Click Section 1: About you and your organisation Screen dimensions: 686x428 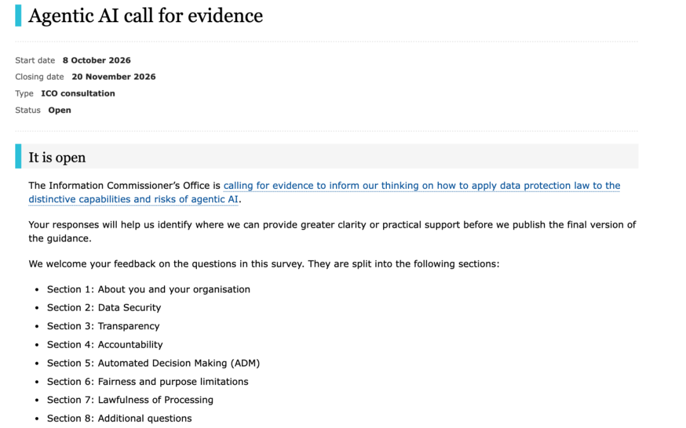(x=148, y=290)
